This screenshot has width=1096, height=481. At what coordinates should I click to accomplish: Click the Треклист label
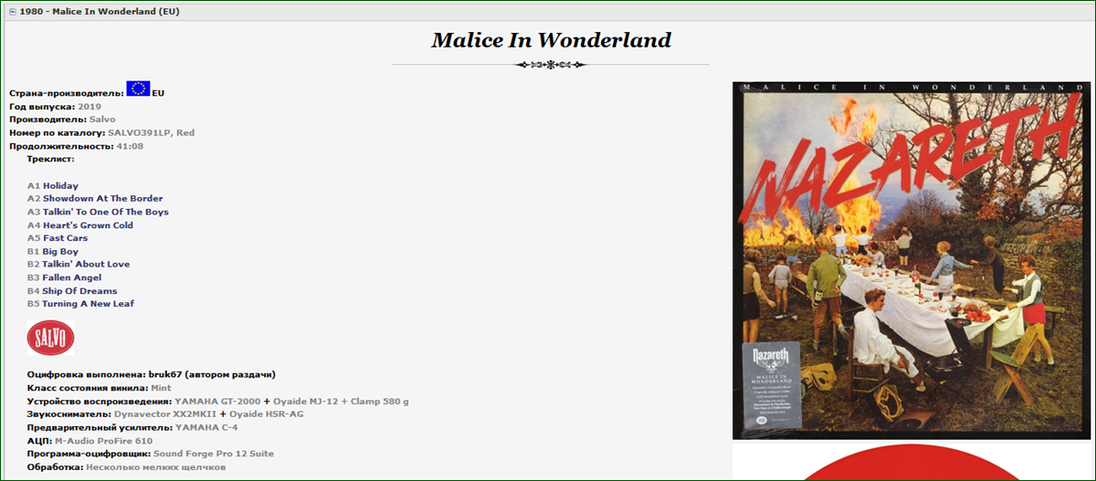51,160
